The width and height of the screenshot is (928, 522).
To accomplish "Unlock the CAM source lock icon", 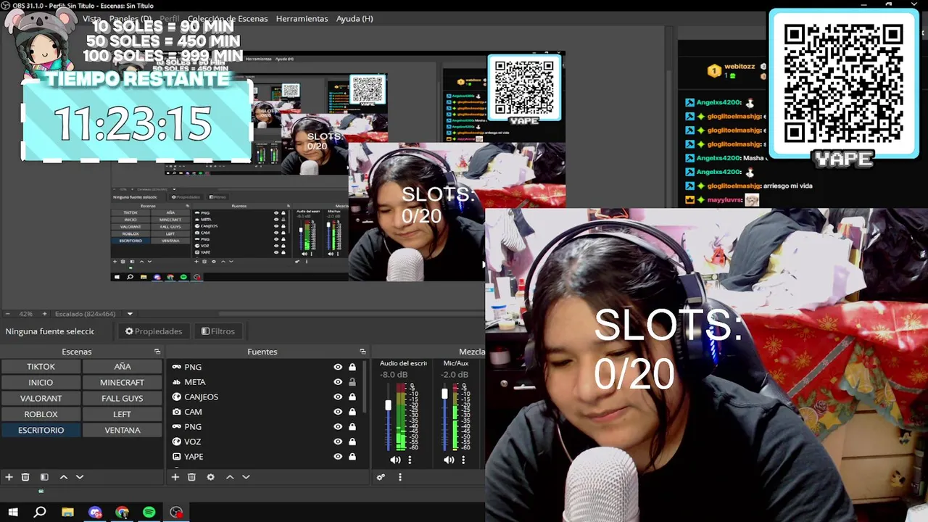I will pyautogui.click(x=352, y=412).
